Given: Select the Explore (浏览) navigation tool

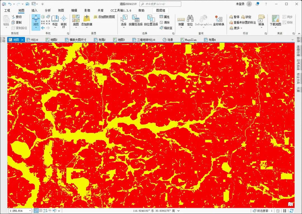Looking at the screenshot, I should pyautogui.click(x=36, y=22).
